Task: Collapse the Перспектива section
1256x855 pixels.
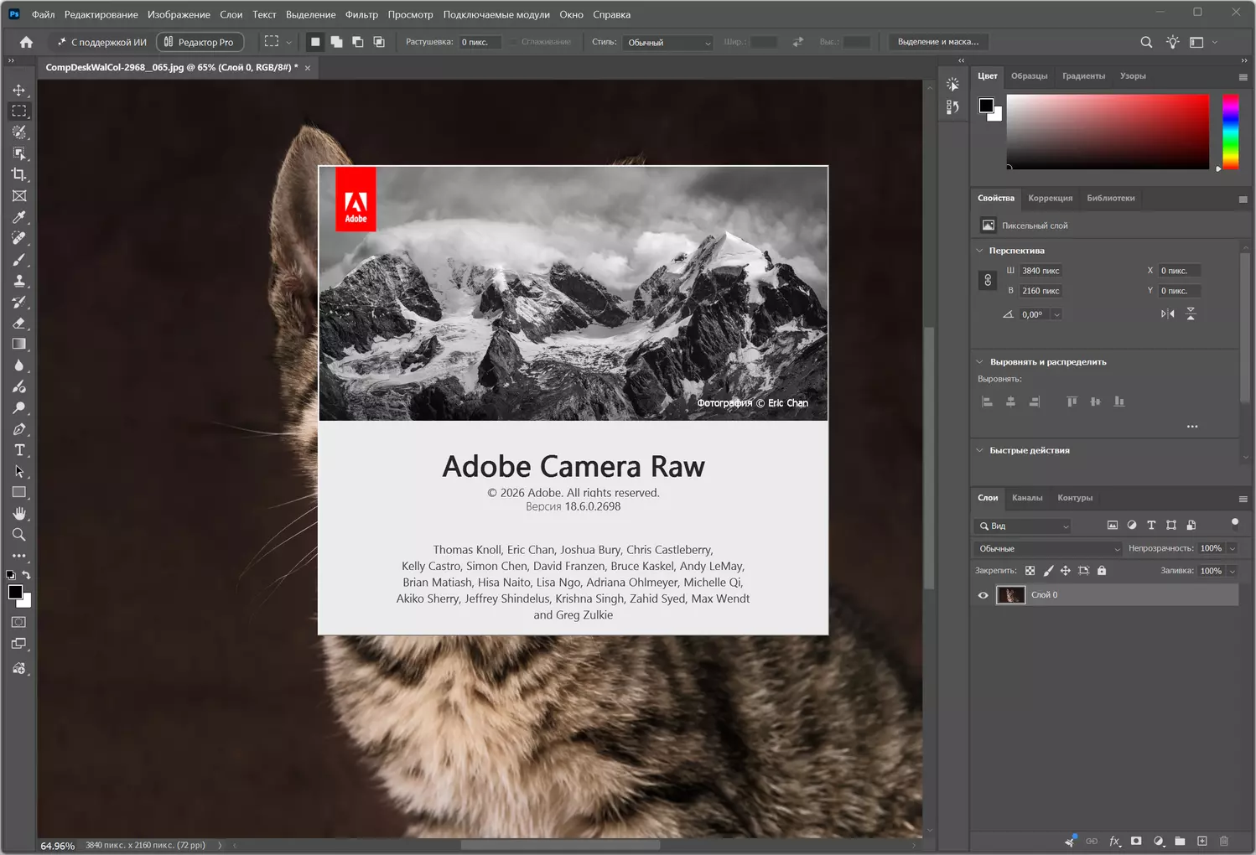Action: [x=979, y=251]
